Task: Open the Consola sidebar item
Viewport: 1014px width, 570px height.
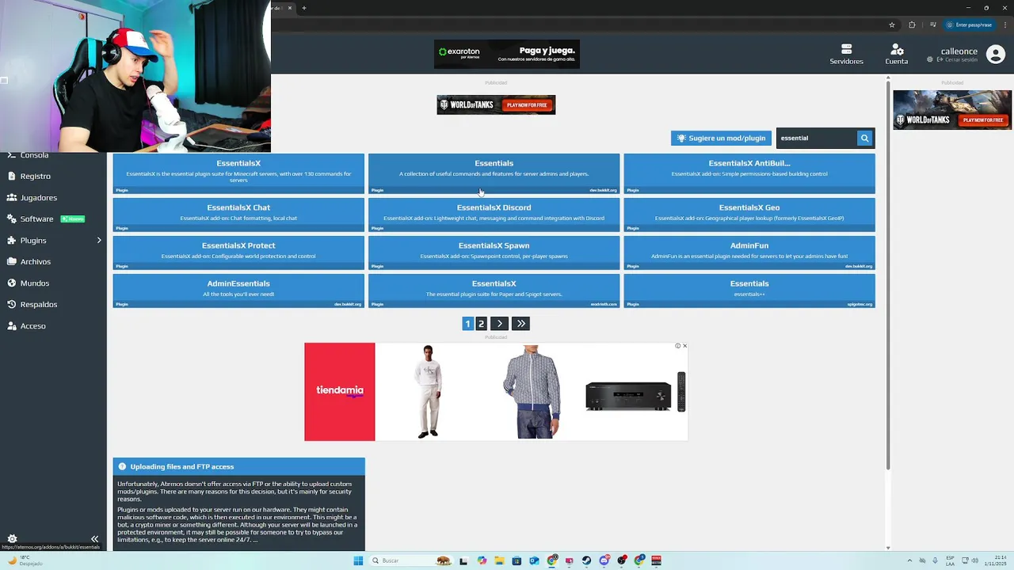Action: [34, 155]
